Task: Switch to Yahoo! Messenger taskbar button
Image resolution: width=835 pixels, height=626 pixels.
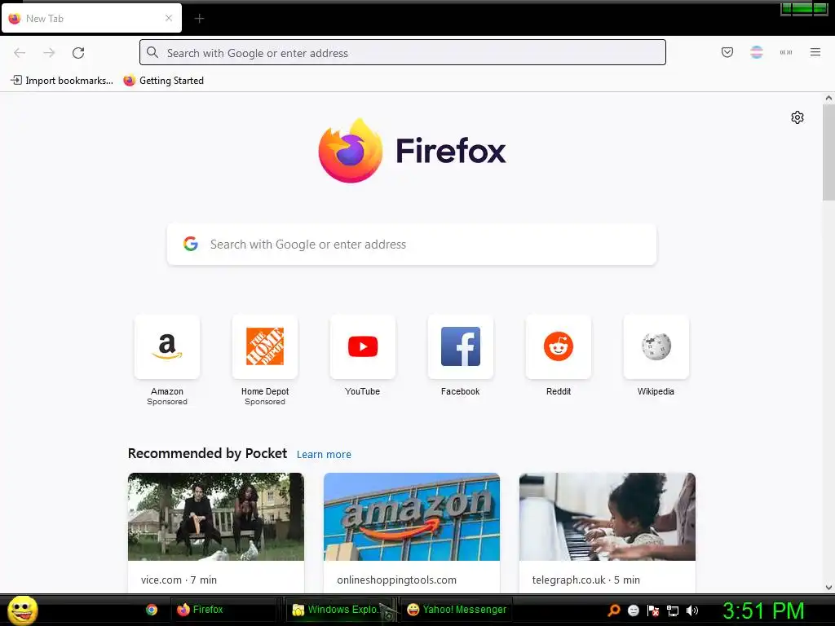Action: (x=457, y=610)
